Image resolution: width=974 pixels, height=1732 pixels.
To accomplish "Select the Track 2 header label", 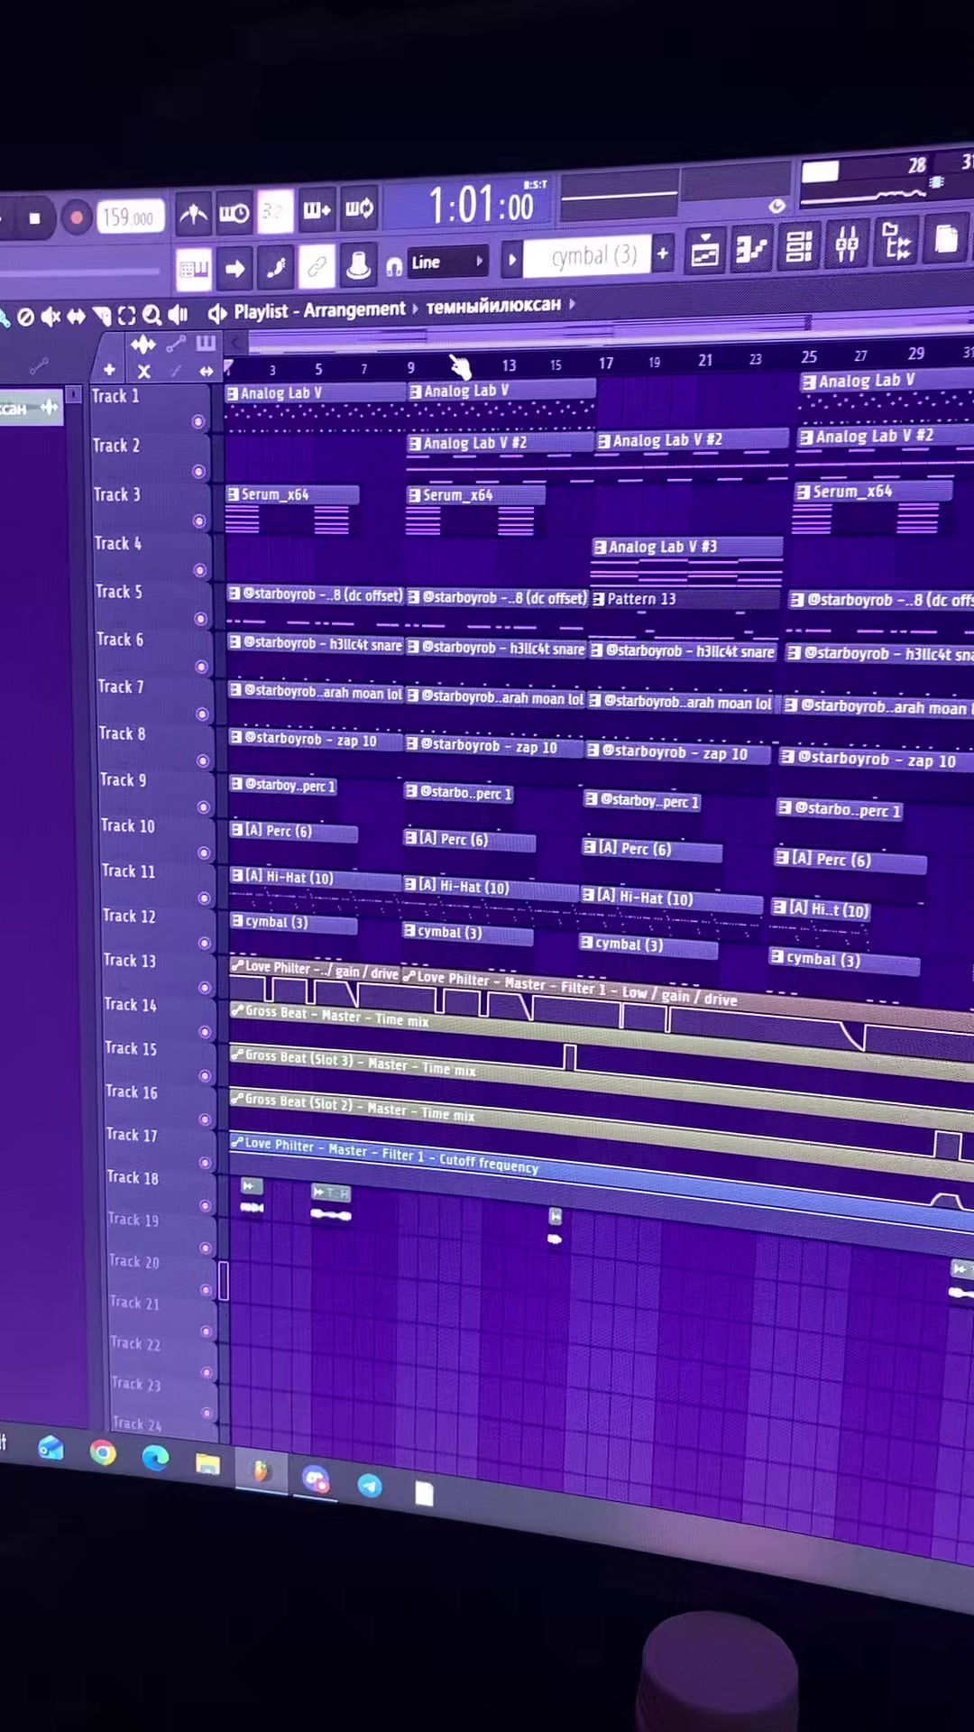I will (x=116, y=446).
